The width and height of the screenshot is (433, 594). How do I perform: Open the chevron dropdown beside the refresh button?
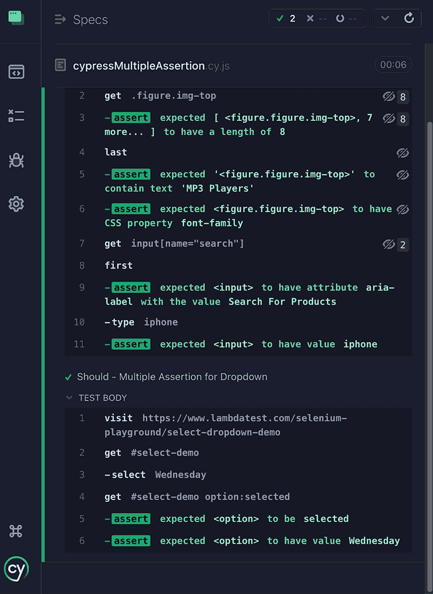(384, 18)
